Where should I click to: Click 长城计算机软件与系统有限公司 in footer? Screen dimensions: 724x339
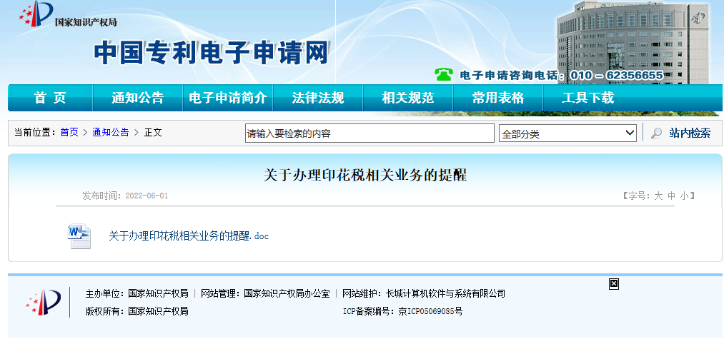click(x=445, y=293)
